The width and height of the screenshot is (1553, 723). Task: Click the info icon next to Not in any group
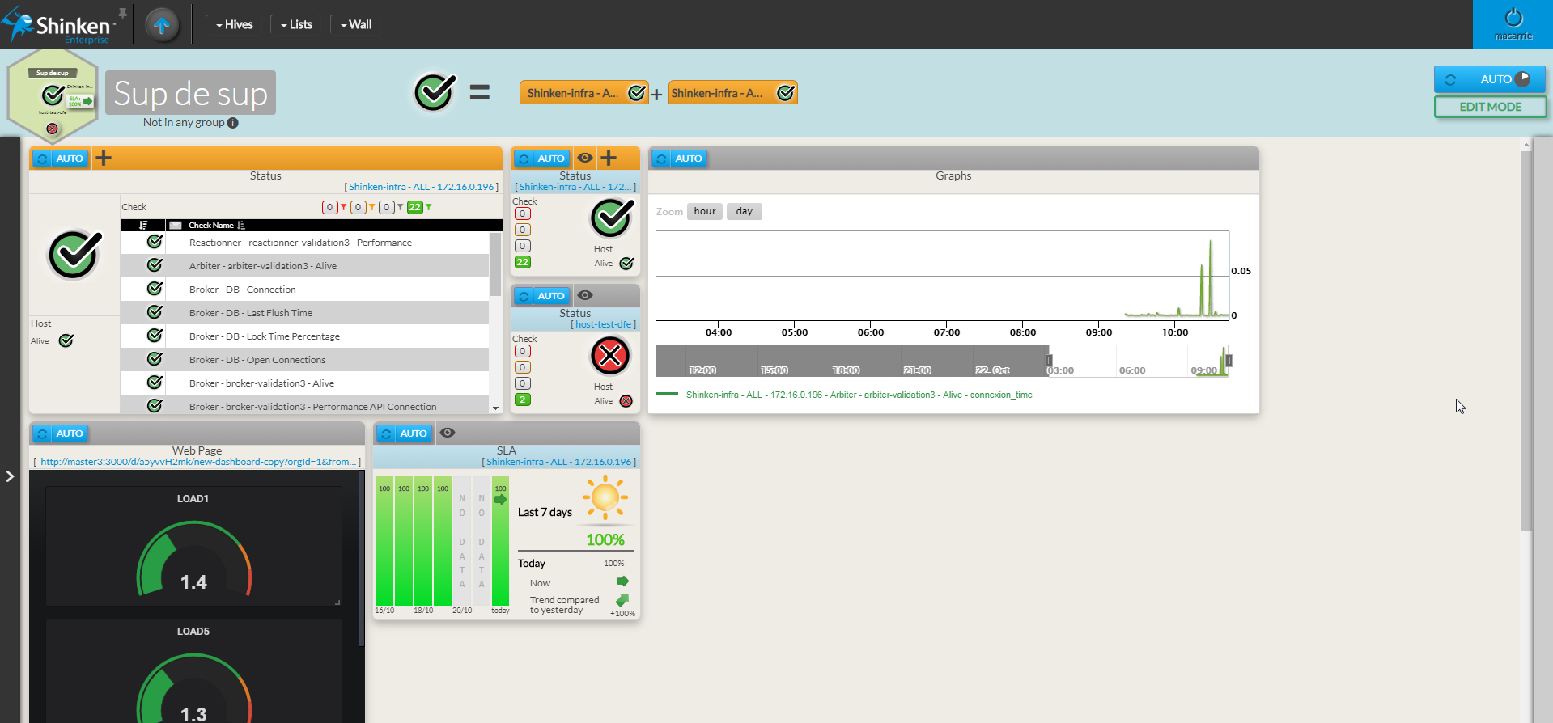[233, 123]
